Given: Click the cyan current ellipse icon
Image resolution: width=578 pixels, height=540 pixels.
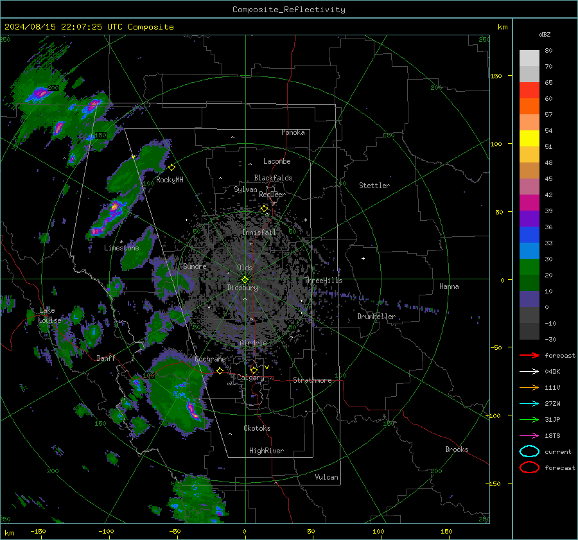Looking at the screenshot, I should pyautogui.click(x=529, y=451).
